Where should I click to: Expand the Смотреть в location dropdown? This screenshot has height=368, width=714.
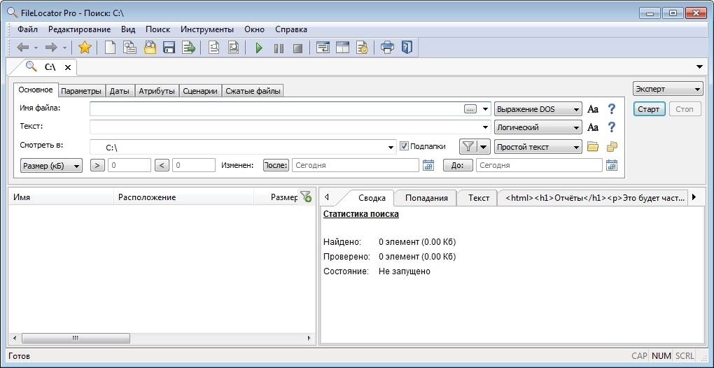(x=391, y=148)
